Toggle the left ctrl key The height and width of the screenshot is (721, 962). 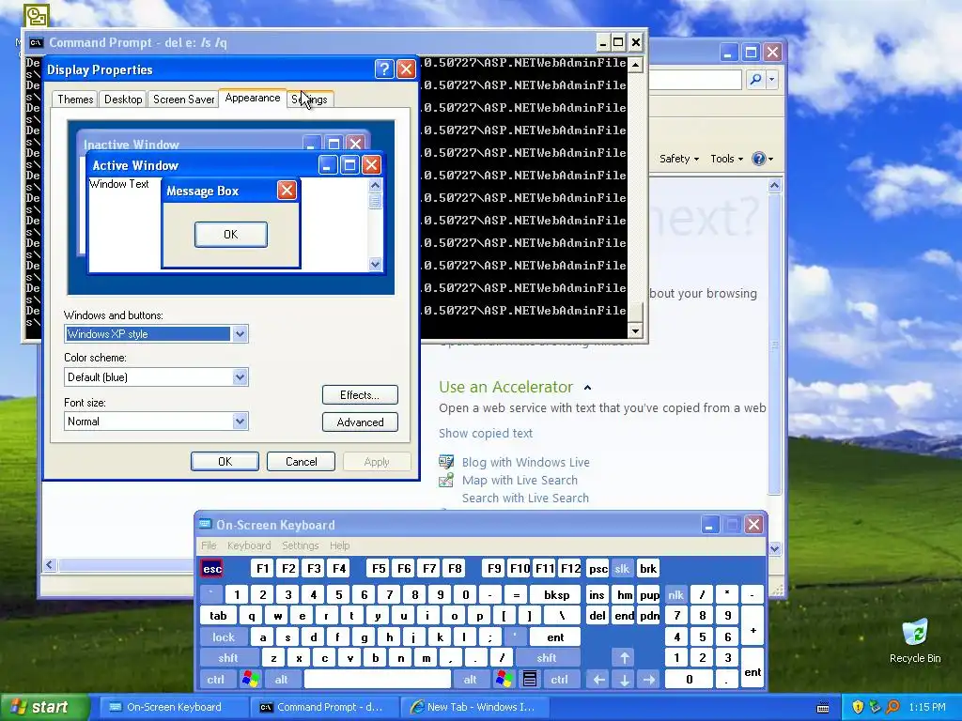click(215, 680)
